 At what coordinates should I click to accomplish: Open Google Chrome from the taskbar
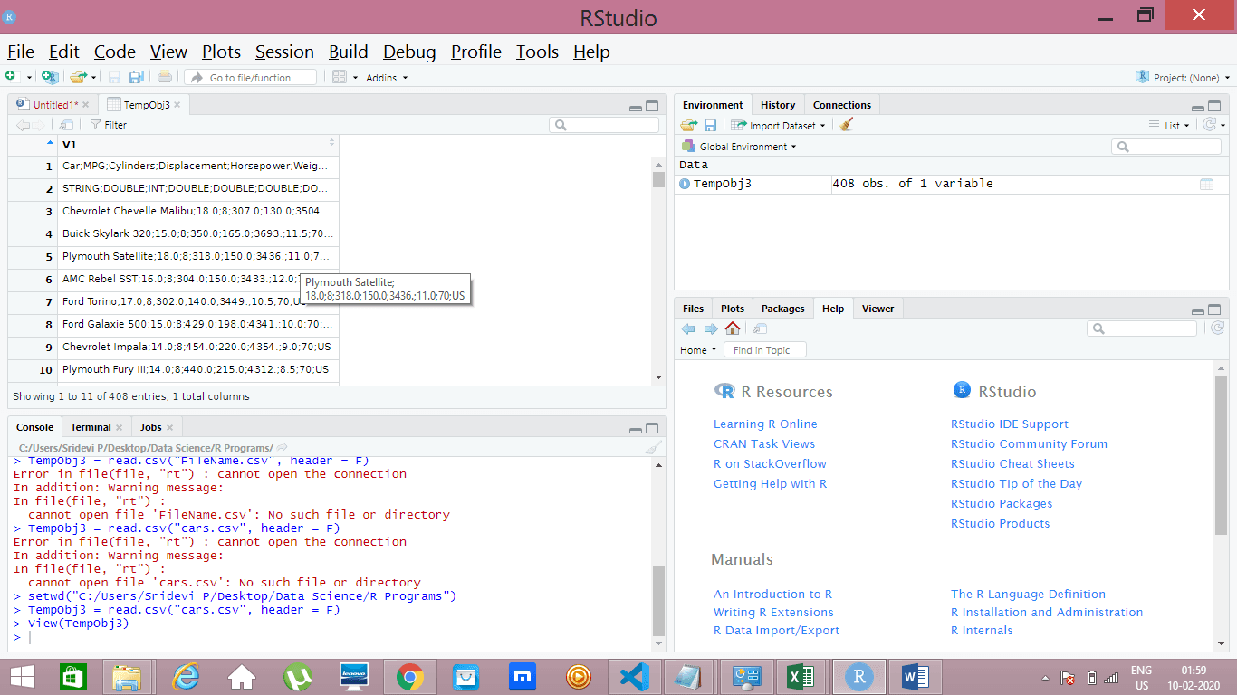click(409, 677)
